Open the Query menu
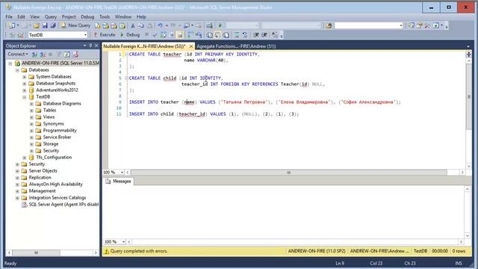Screen dimensions: 478x269 coord(50,16)
